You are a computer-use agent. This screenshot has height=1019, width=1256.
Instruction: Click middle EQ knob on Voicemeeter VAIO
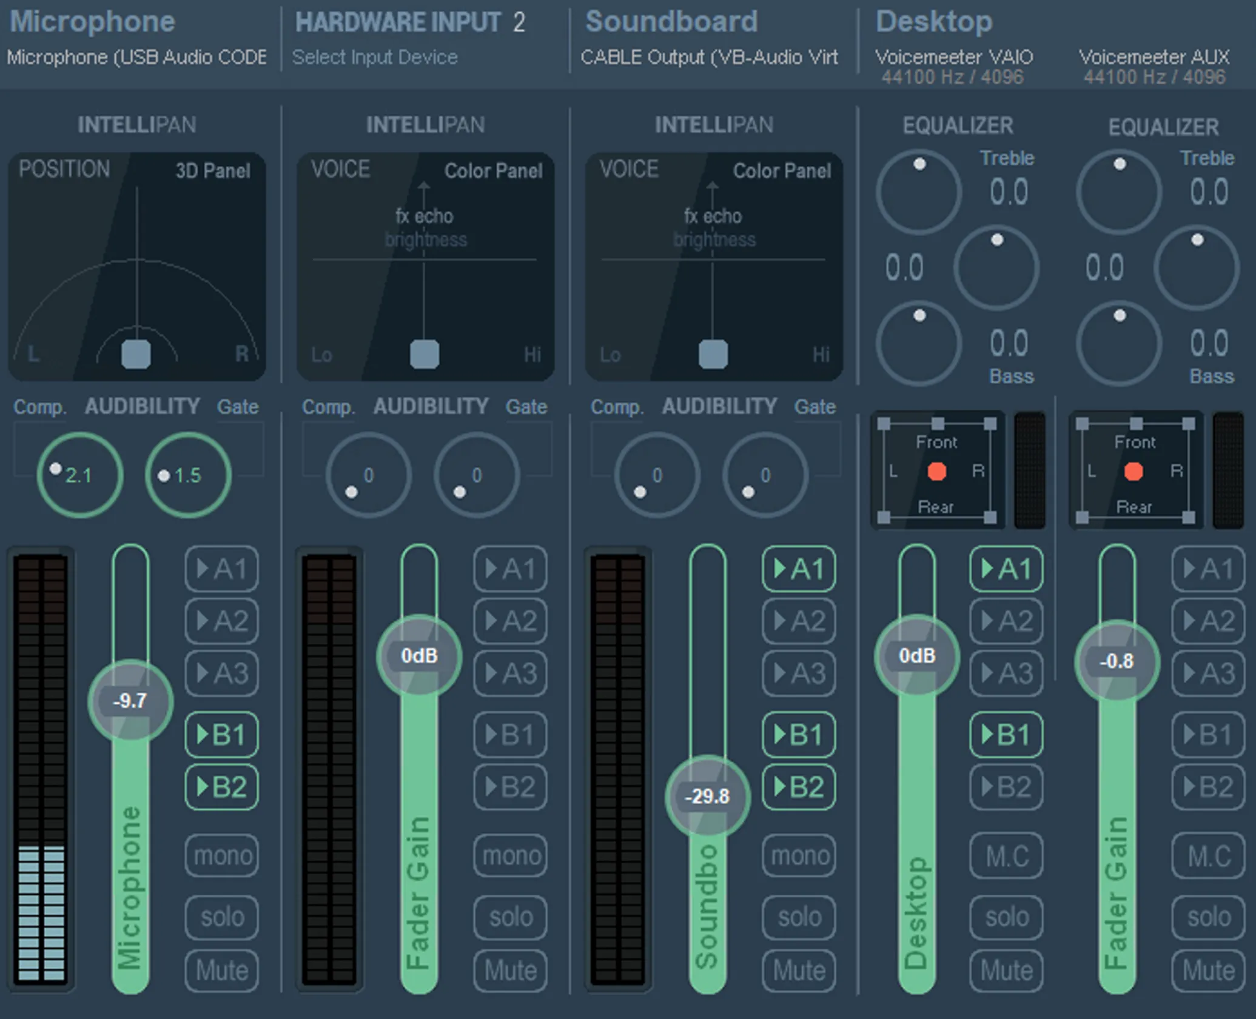(996, 267)
